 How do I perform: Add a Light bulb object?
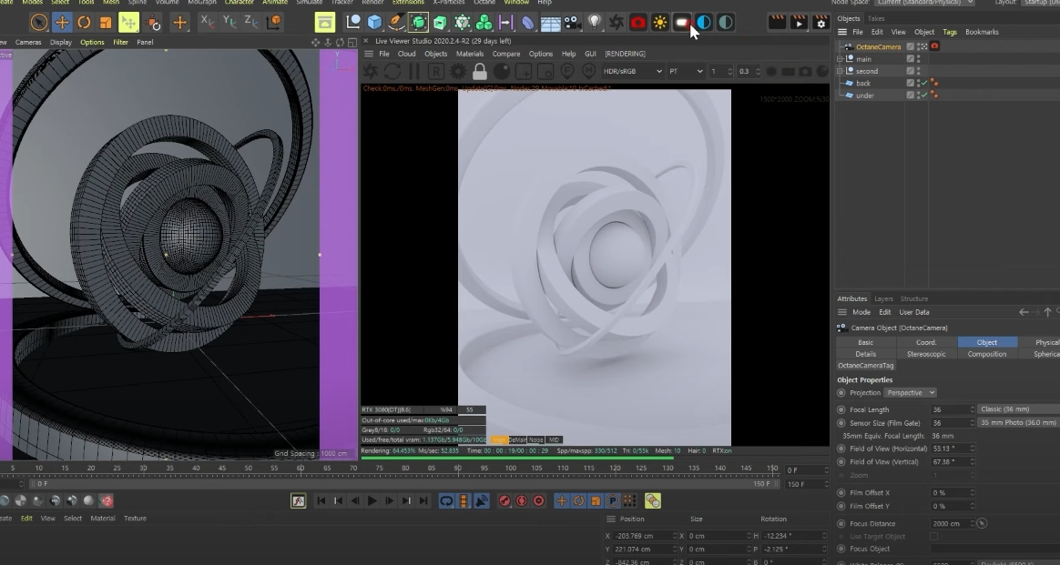point(594,22)
